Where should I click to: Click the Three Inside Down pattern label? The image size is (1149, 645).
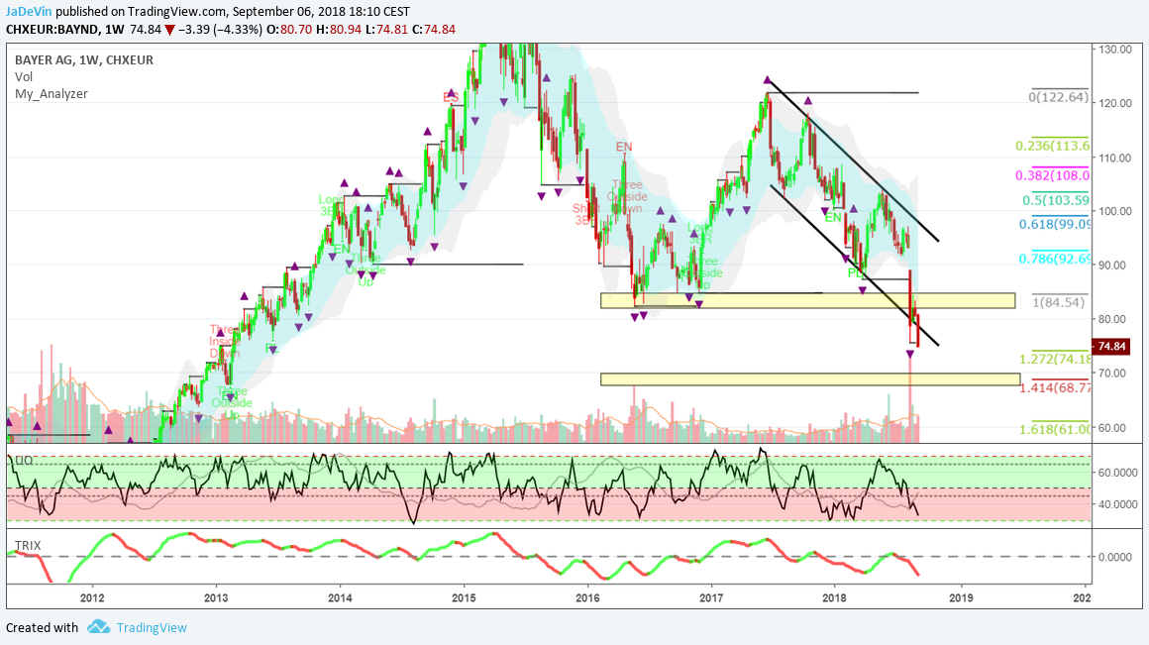click(224, 341)
